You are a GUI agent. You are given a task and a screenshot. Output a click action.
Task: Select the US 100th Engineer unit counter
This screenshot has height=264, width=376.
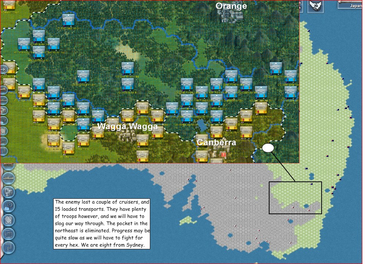[291, 76]
